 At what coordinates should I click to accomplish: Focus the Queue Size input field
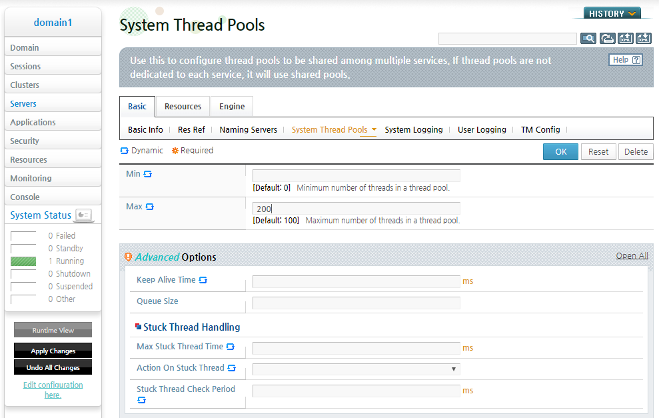pos(356,303)
